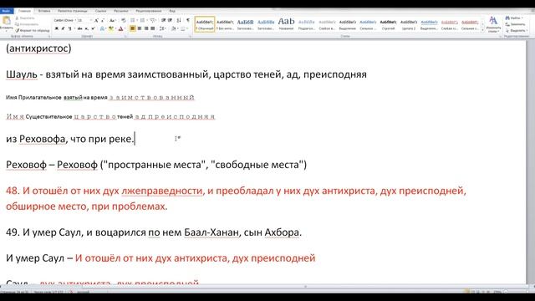This screenshot has height=301, width=535.
Task: Toggle superscript formatting
Action: tap(93, 29)
